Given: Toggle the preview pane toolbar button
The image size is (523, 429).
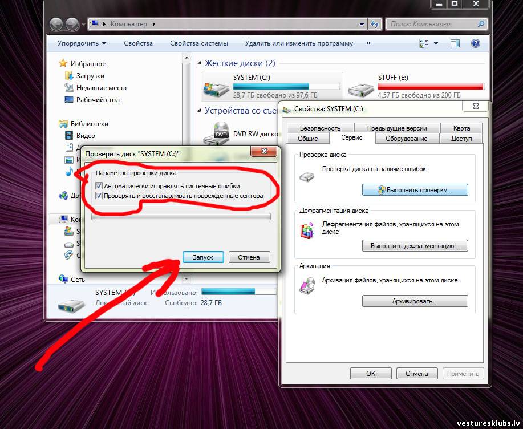Looking at the screenshot, I should [x=455, y=43].
